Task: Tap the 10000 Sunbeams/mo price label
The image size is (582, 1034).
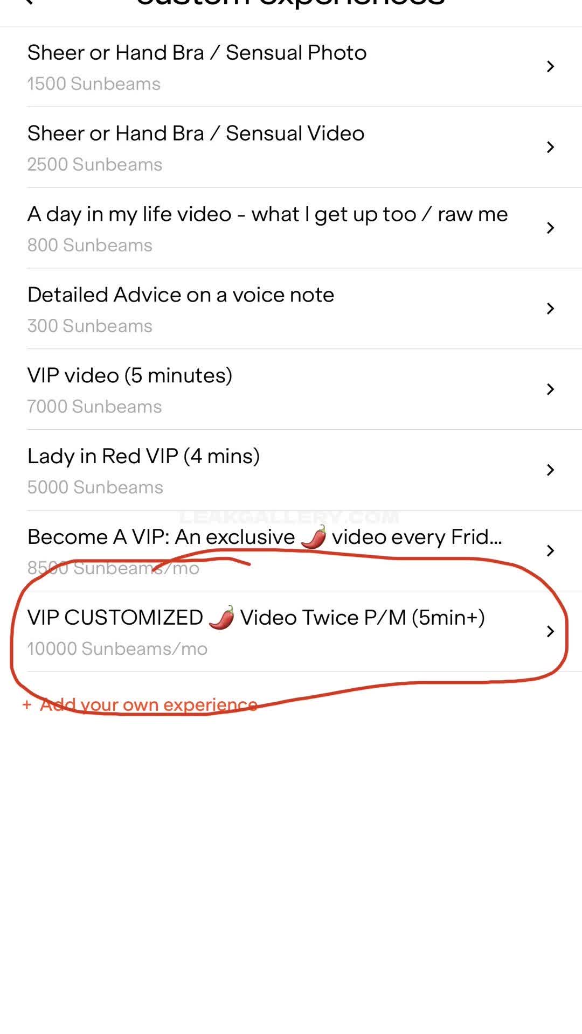Action: 117,648
